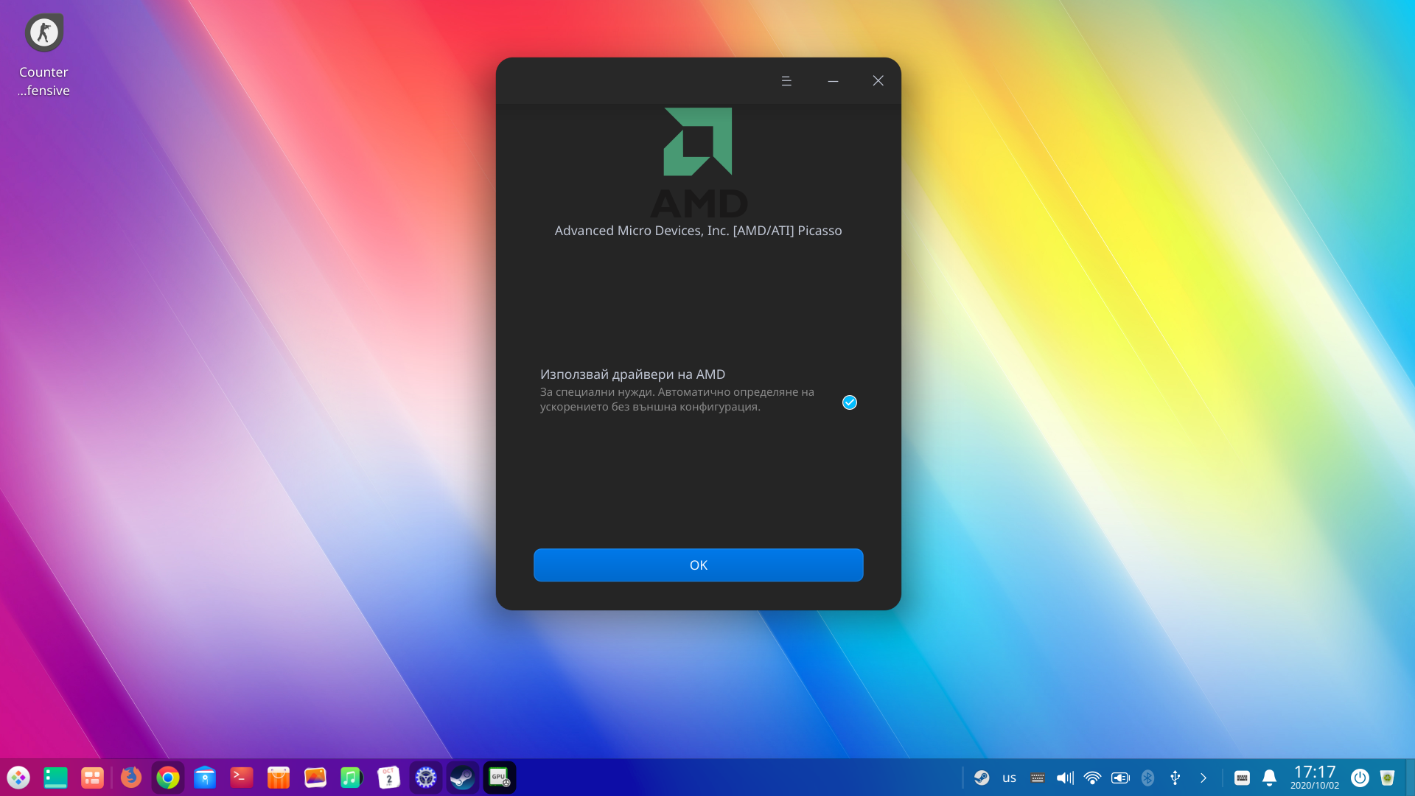Open the power shutdown menu icon

(x=1360, y=778)
